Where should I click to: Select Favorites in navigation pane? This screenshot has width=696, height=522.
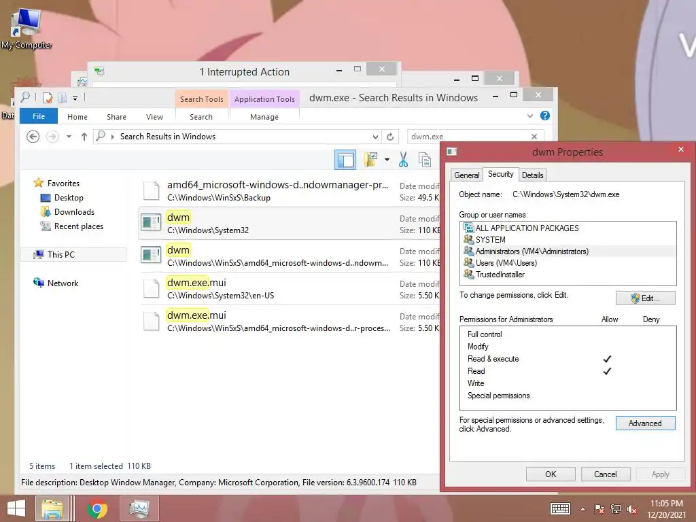click(63, 184)
